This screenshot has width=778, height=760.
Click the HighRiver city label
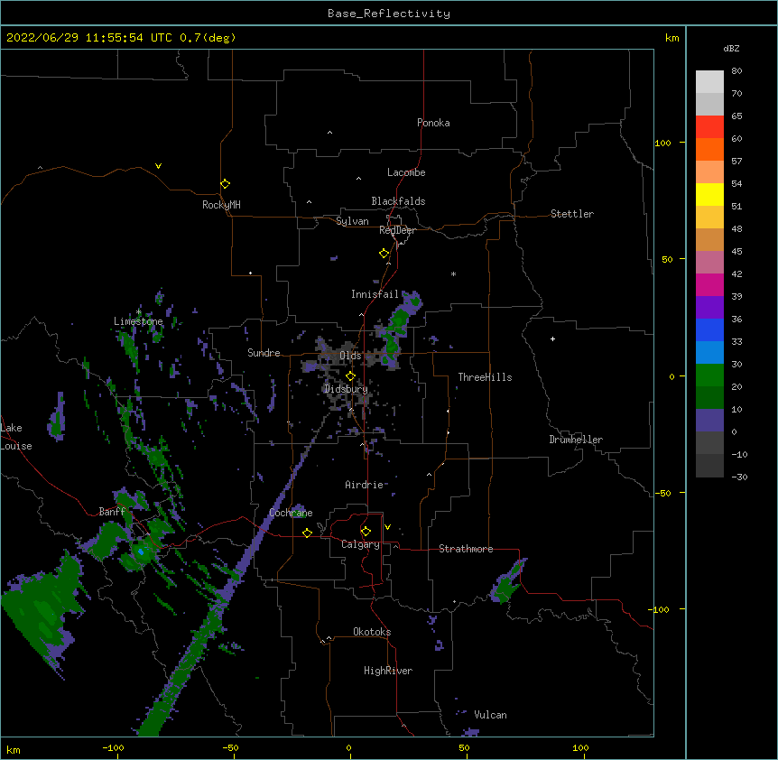(x=388, y=671)
